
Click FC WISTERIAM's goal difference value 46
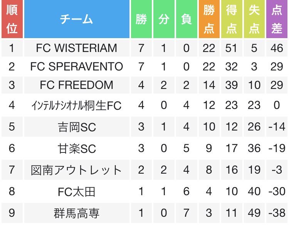[277, 48]
